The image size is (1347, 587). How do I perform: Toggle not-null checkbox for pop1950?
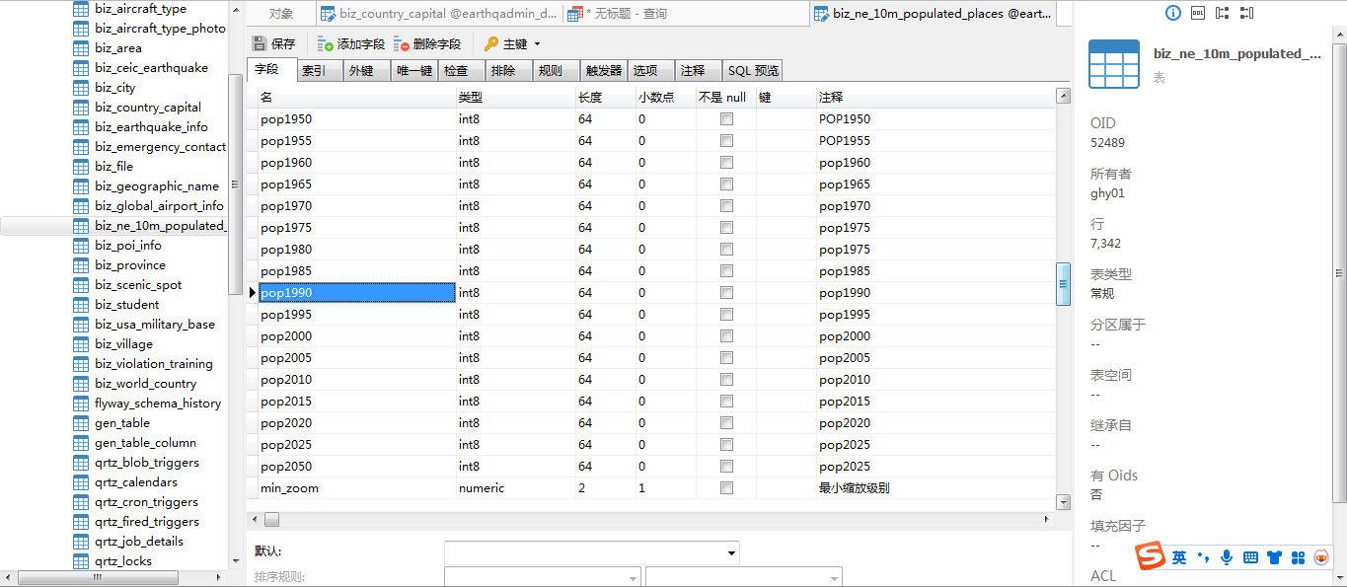click(726, 119)
